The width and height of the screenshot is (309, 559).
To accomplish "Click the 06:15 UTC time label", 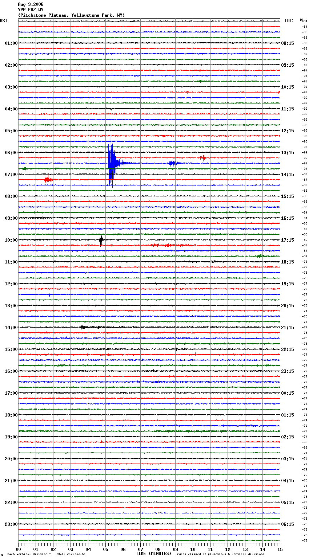I will point(288,524).
